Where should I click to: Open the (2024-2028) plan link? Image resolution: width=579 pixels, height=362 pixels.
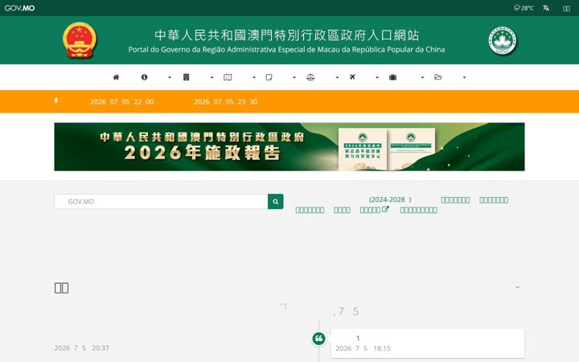[x=390, y=200]
